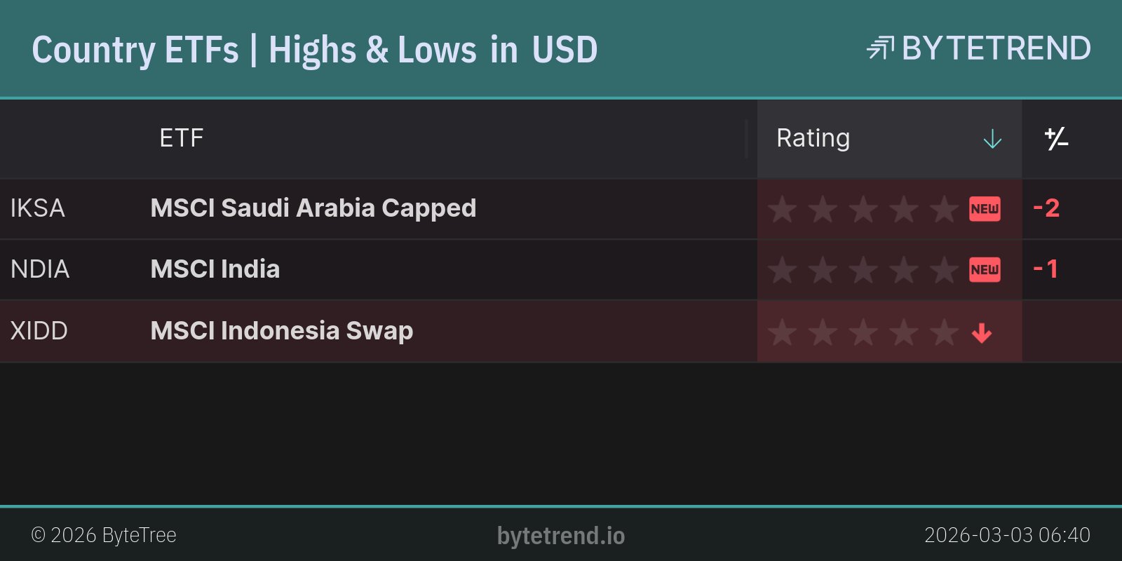The width and height of the screenshot is (1122, 561).
Task: Visit the bytetrend.io footer link
Action: click(560, 536)
